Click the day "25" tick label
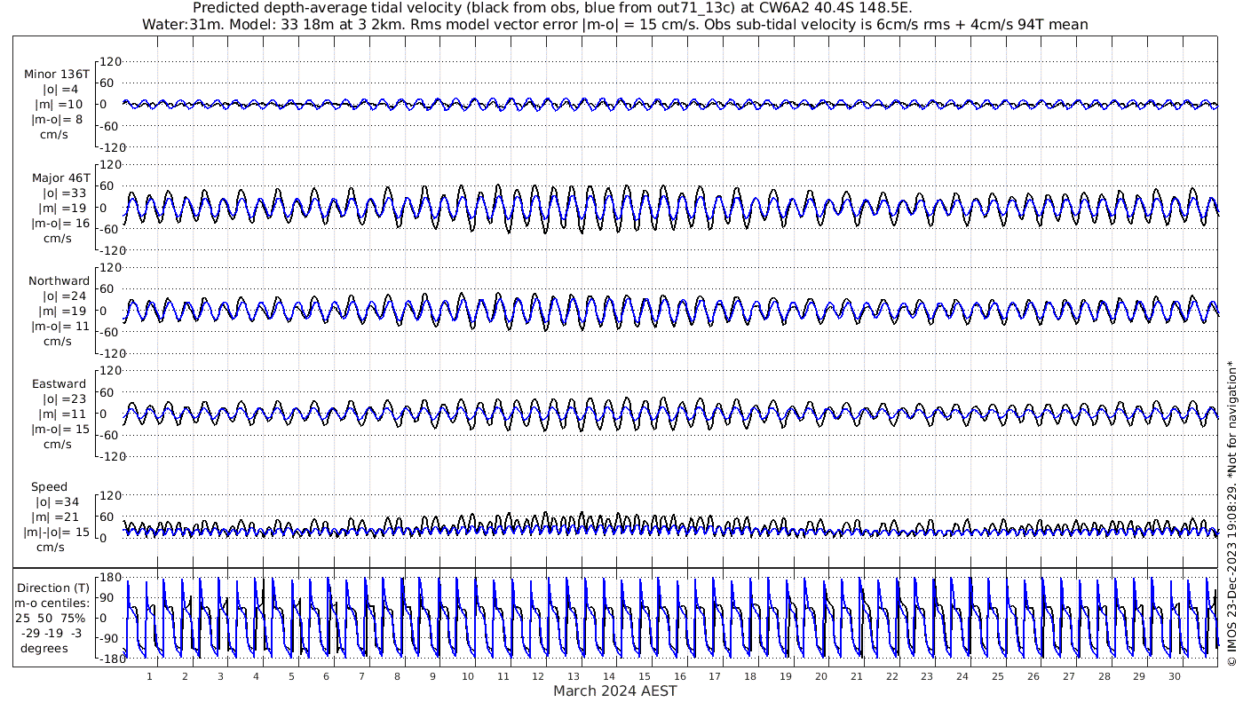Image resolution: width=1243 pixels, height=710 pixels. click(x=997, y=676)
